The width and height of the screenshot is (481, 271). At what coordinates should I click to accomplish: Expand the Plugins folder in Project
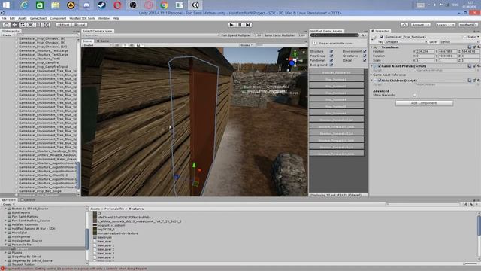(x=5, y=253)
